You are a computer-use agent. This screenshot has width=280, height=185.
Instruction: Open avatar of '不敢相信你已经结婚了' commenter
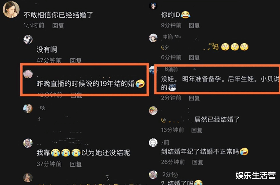11,9
